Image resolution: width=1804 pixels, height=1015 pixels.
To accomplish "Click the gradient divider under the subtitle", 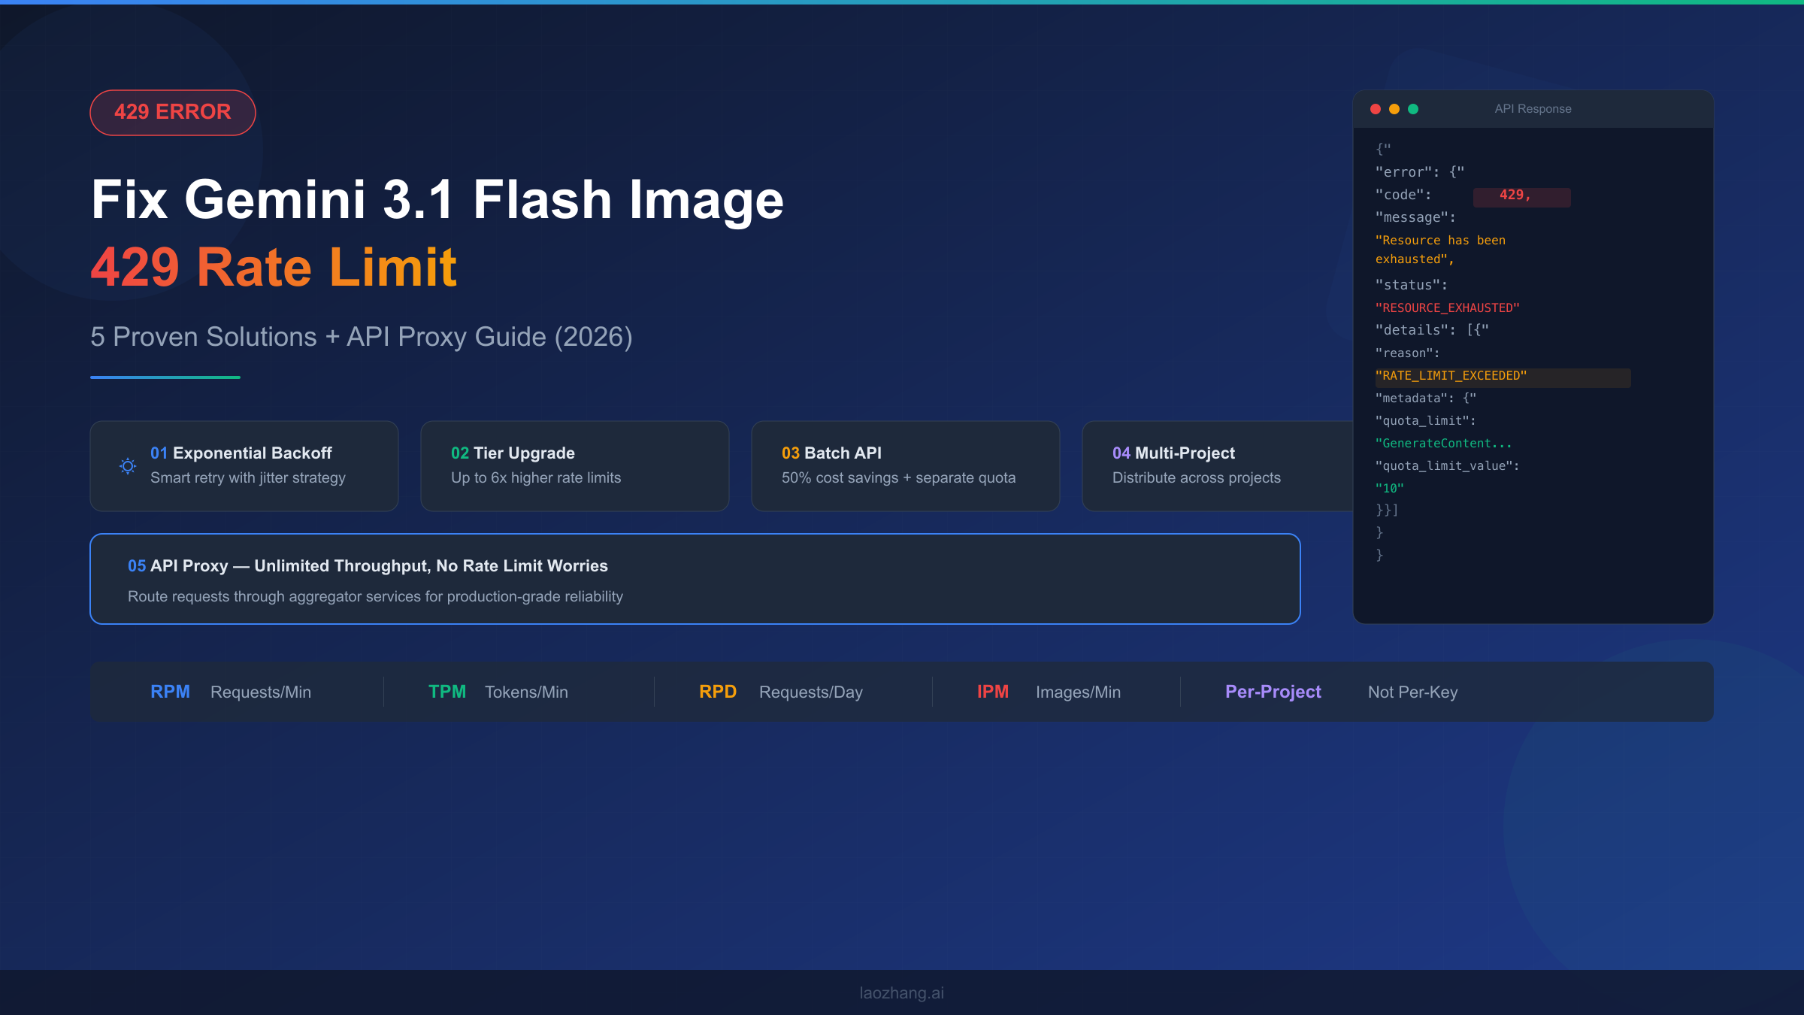I will click(x=165, y=376).
